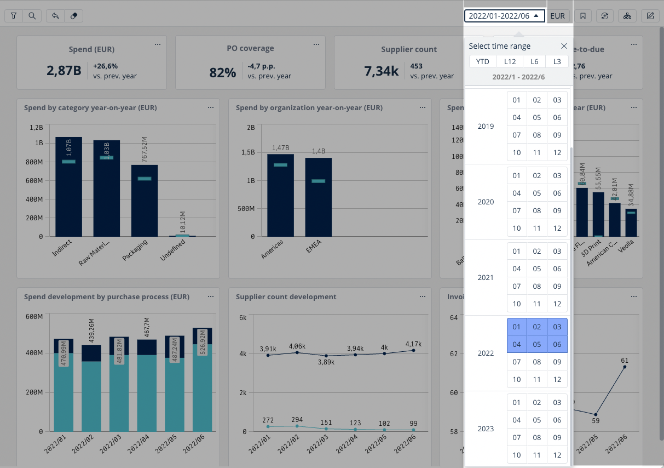Image resolution: width=664 pixels, height=468 pixels.
Task: Select month 12 in 2023
Action: [x=557, y=455]
